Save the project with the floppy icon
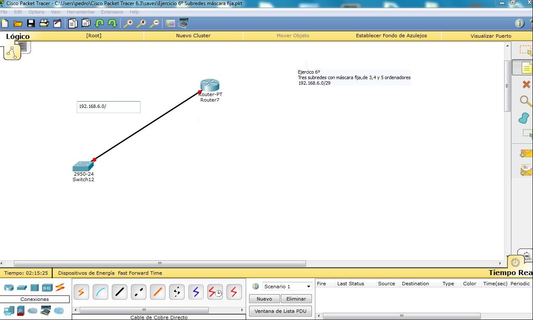 (x=31, y=23)
